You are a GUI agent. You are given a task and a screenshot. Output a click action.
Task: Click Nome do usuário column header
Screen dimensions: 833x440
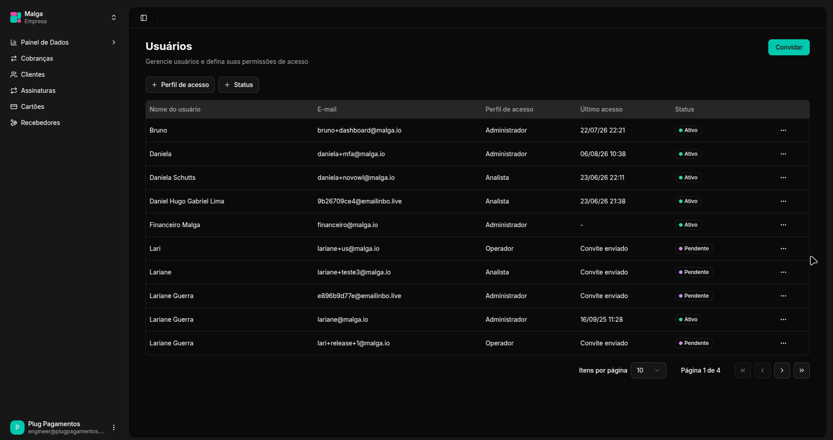[x=175, y=109]
